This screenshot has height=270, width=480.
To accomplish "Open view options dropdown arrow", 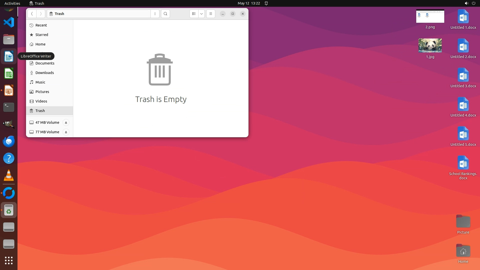I will point(201,14).
